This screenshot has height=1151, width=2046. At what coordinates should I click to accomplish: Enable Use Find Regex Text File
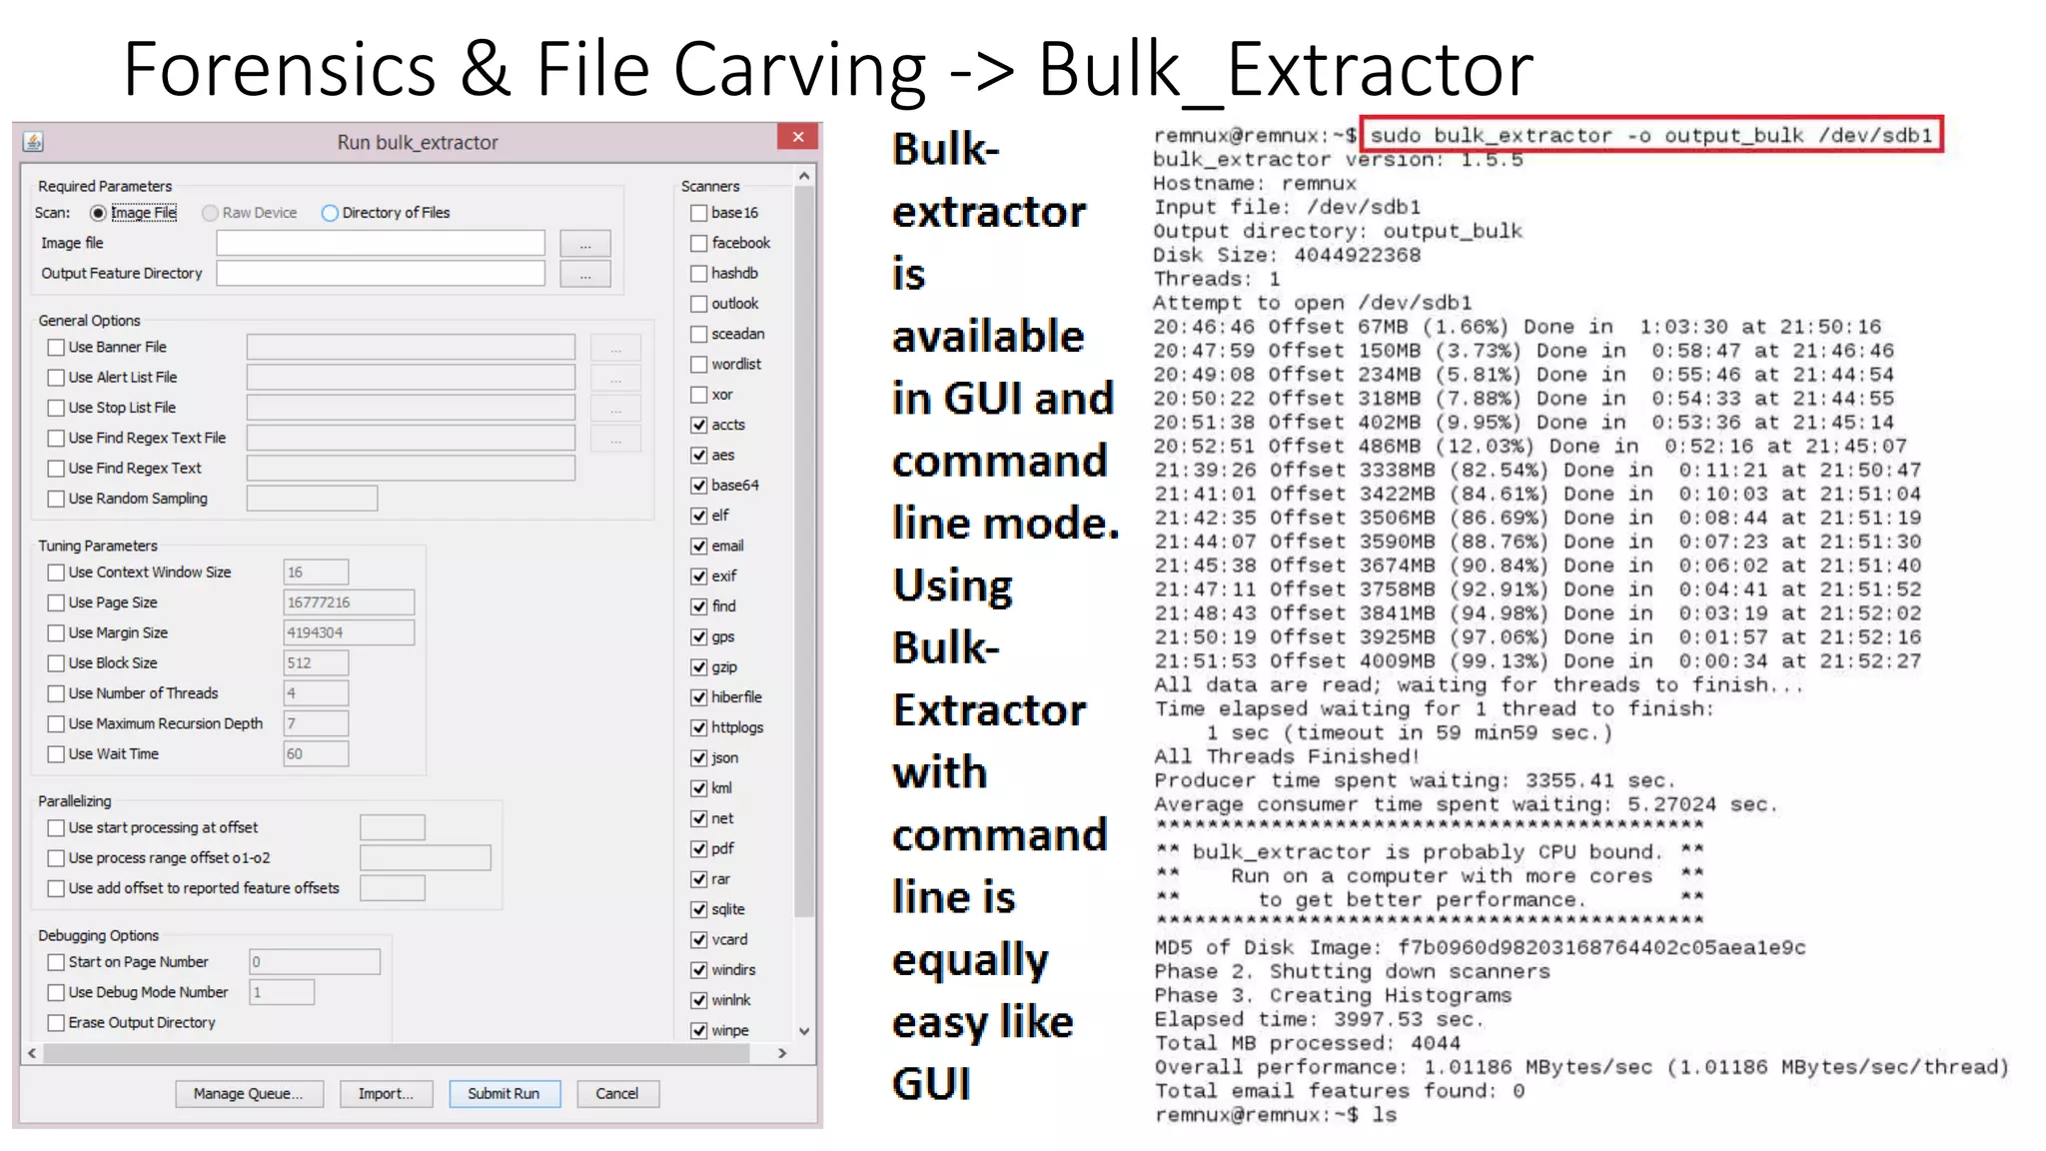(x=56, y=438)
